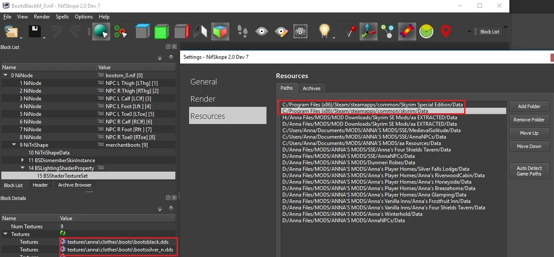The image size is (554, 257).
Task: Open the Spells menu
Action: (62, 16)
